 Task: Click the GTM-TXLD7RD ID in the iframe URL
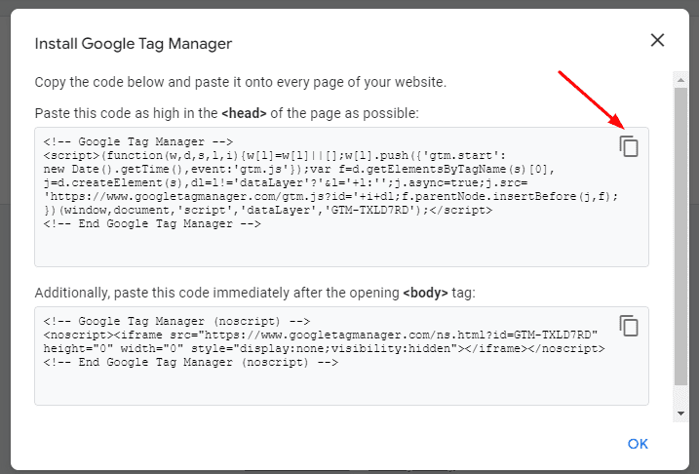point(553,335)
